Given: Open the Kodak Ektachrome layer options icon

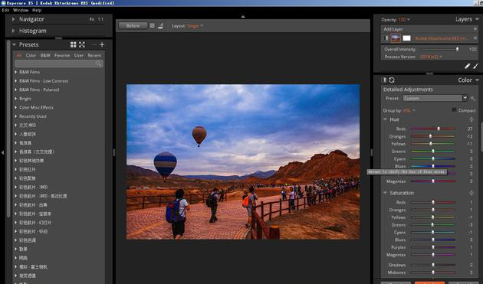Looking at the screenshot, I should [x=475, y=38].
